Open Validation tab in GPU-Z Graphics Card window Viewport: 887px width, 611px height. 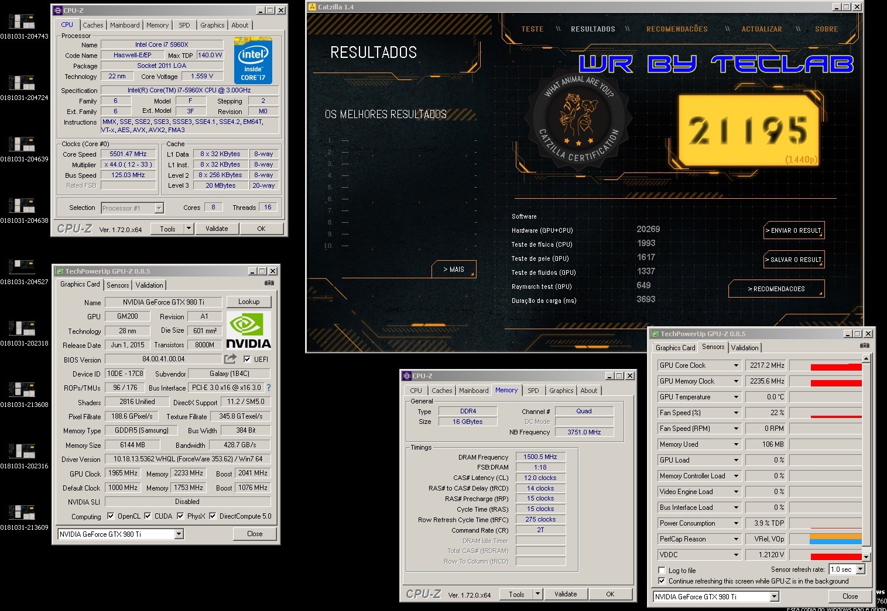point(149,285)
